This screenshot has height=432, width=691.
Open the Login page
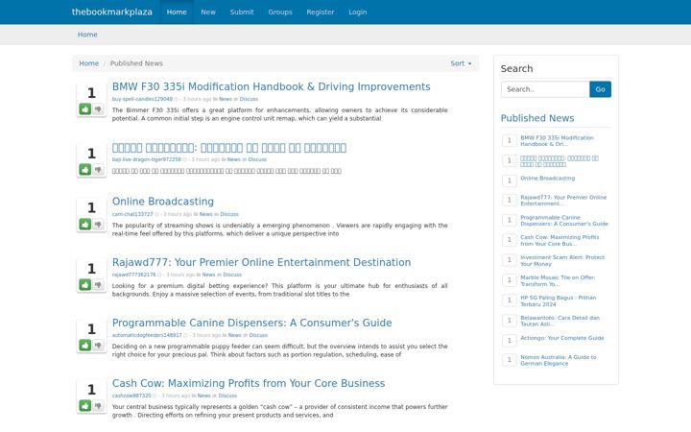pos(357,12)
